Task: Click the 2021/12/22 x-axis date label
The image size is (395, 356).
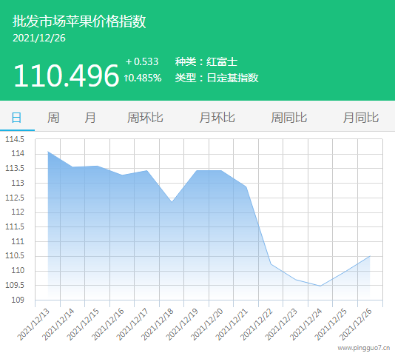Action: tap(257, 324)
